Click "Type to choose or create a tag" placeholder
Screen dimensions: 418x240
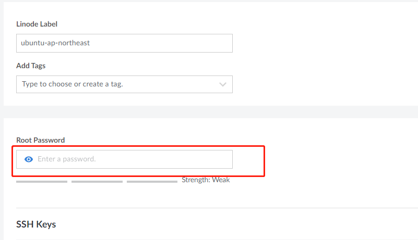pyautogui.click(x=73, y=84)
